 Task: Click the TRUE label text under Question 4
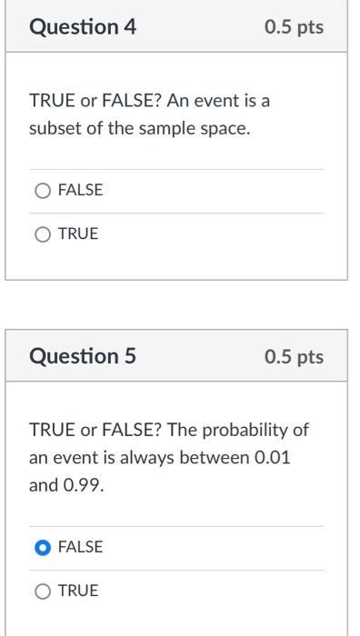(78, 234)
